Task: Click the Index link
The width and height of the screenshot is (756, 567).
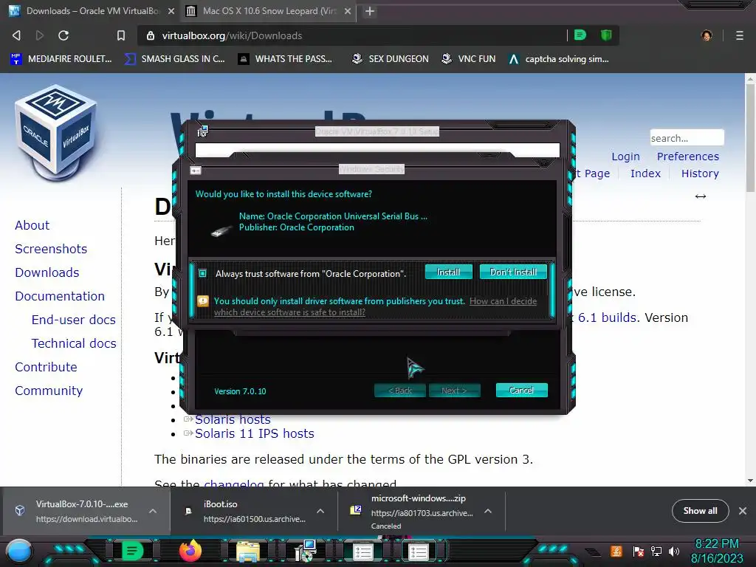Action: pyautogui.click(x=645, y=173)
